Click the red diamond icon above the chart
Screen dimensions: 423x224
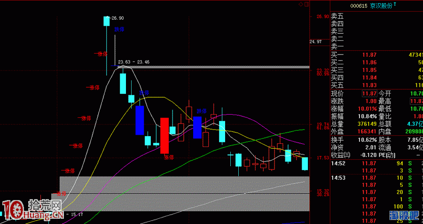(301, 4)
